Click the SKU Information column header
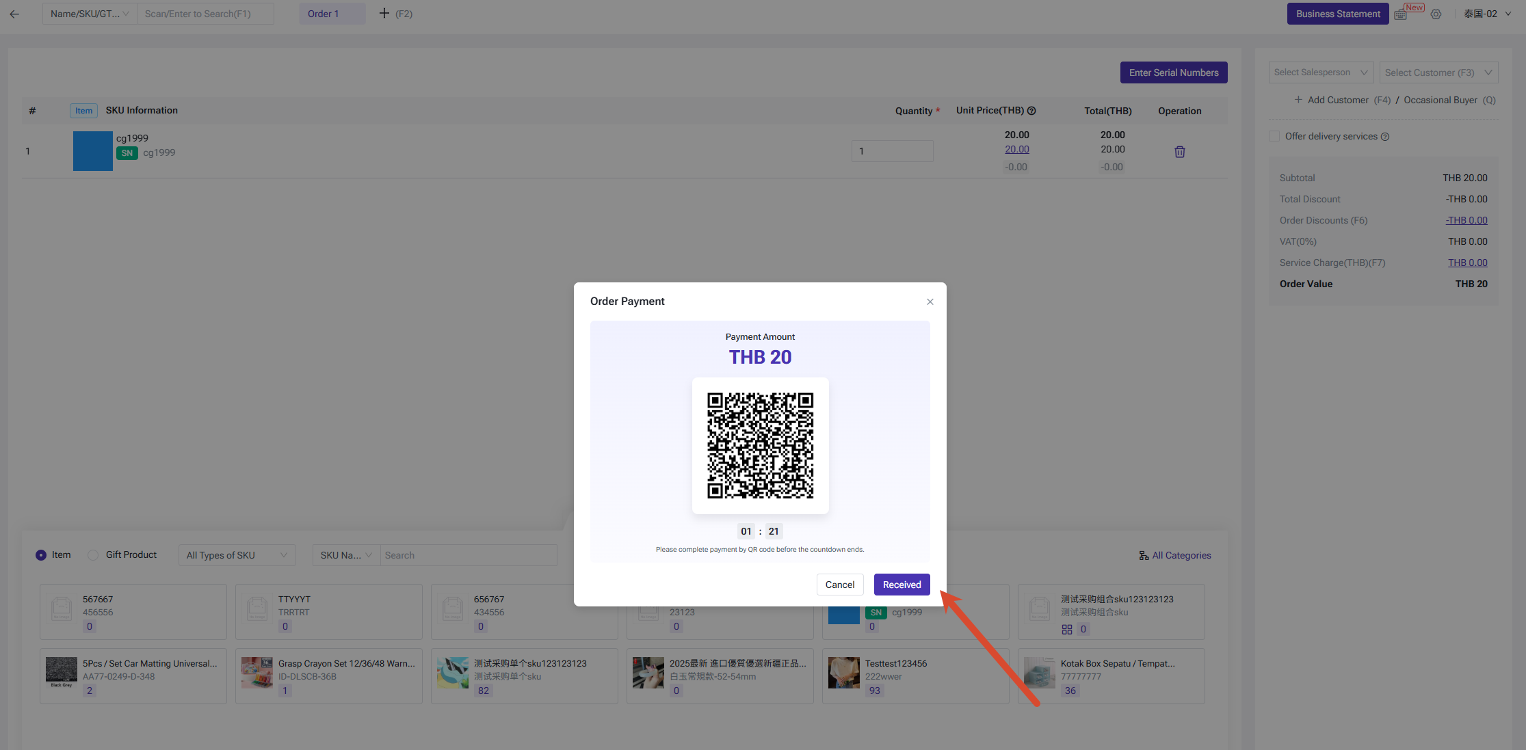The width and height of the screenshot is (1526, 750). tap(142, 110)
